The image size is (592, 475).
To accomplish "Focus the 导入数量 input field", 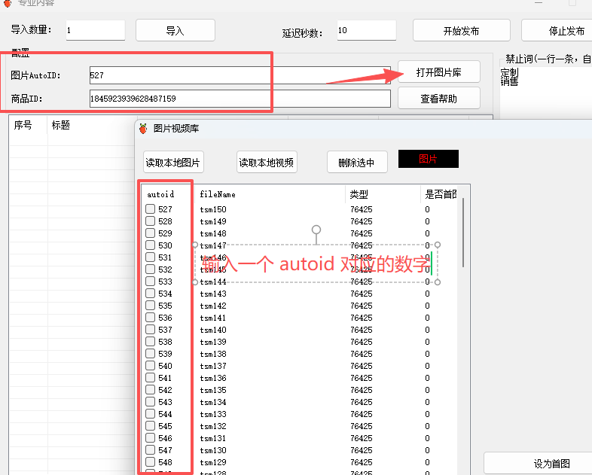I will point(95,30).
